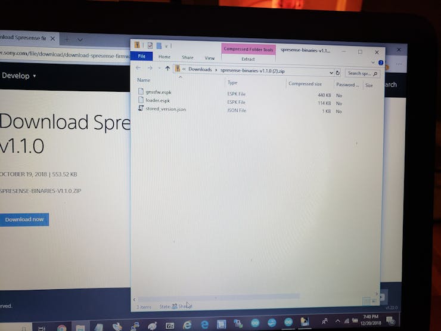
Task: Open a new browser tab with plus
Action: click(x=67, y=39)
